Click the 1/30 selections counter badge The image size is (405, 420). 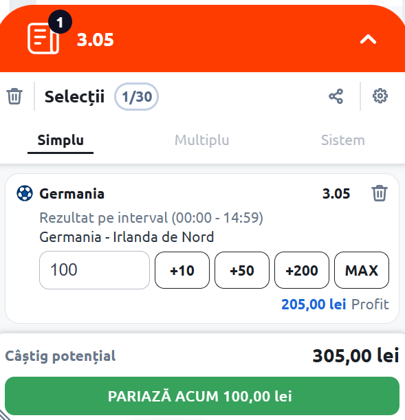[137, 97]
